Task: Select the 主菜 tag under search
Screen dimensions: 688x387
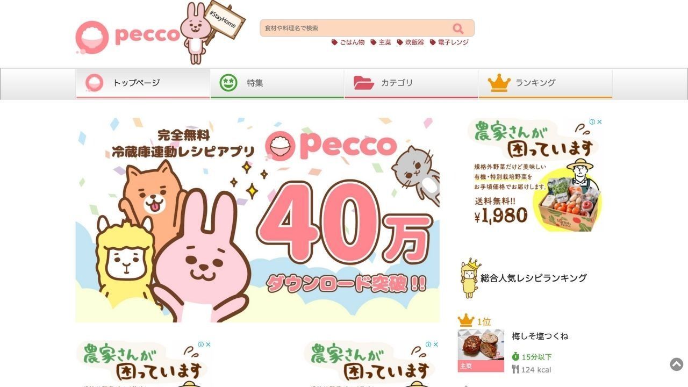Action: 381,42
